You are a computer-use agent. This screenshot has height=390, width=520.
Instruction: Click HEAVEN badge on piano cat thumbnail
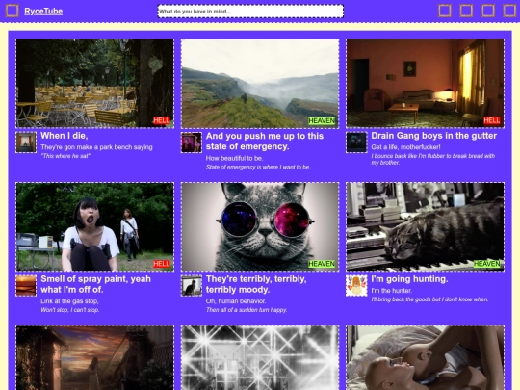(487, 264)
